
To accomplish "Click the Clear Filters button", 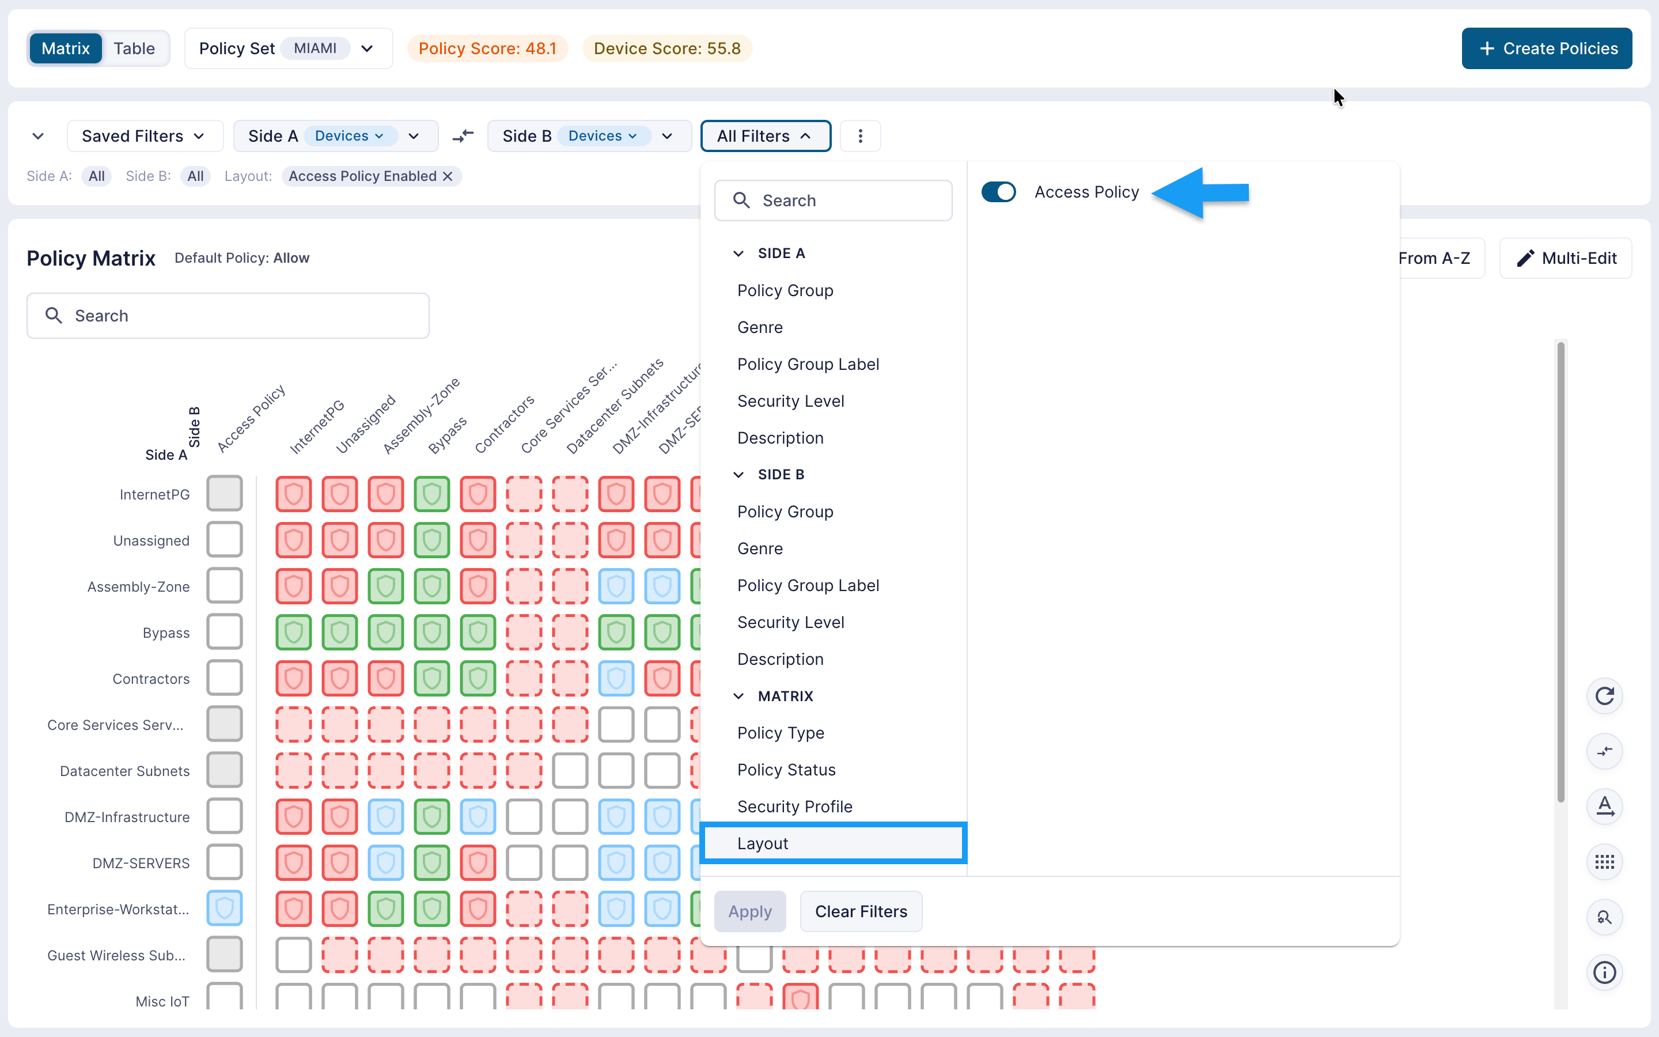I will (861, 911).
